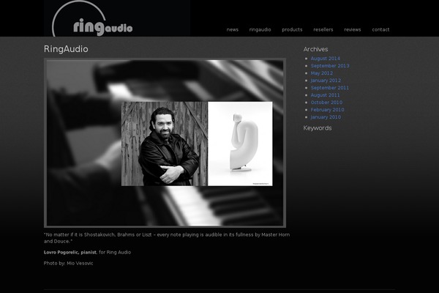Screen dimensions: 439x293
Task: Open the October 2010 archive
Action: click(326, 103)
